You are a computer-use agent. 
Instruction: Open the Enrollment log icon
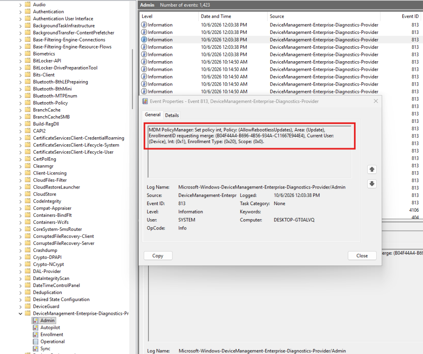(x=36, y=335)
